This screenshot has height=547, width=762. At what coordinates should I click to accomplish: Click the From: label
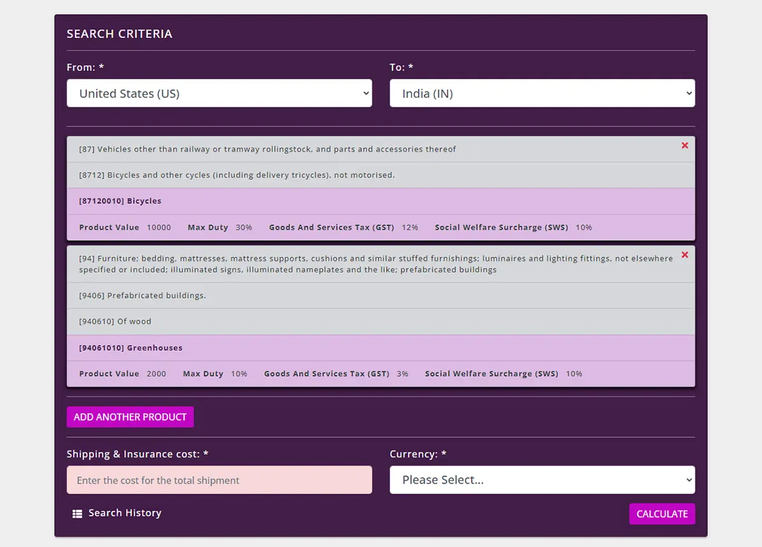point(85,67)
